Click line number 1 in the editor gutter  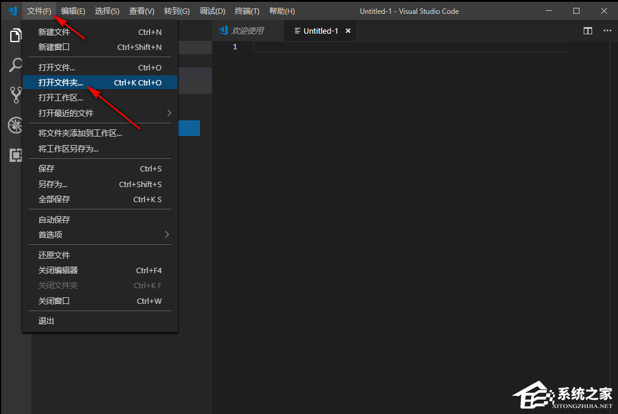click(x=234, y=46)
